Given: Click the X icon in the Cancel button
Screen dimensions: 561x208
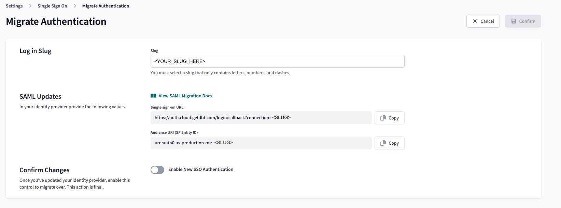Looking at the screenshot, I should 475,21.
